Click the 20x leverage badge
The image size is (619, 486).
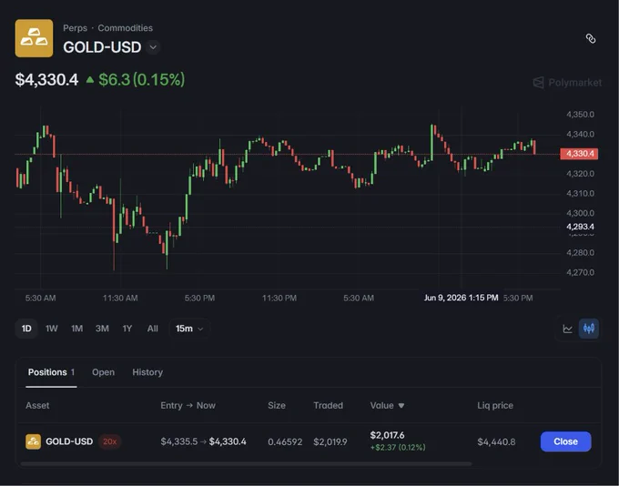(110, 441)
